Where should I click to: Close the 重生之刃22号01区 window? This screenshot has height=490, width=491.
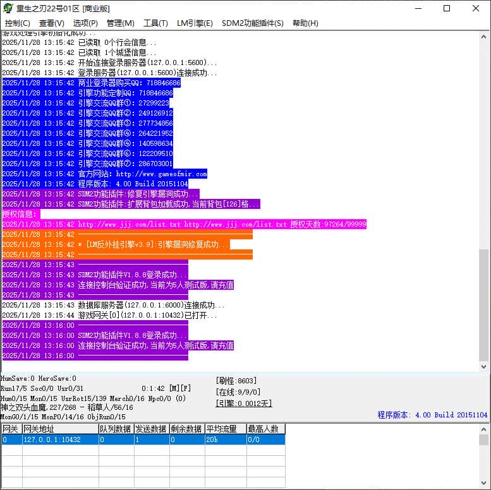(x=476, y=8)
